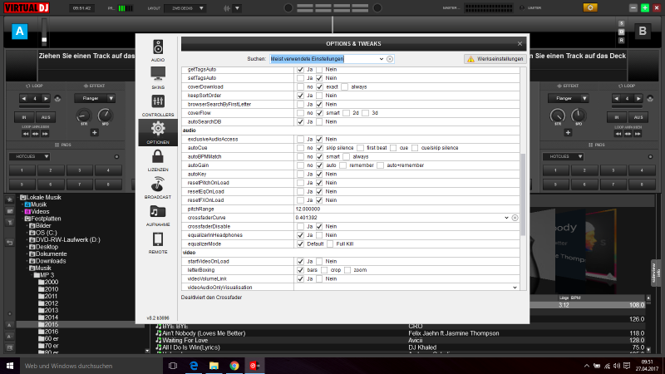Click the favorites star in the browser sidebar

pyautogui.click(x=10, y=199)
